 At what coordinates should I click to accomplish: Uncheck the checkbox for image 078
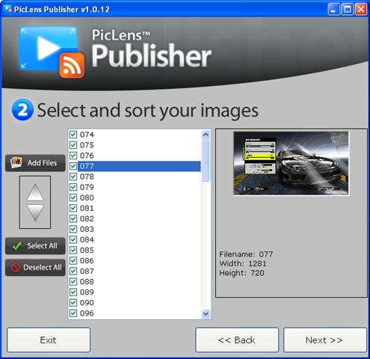tap(73, 177)
